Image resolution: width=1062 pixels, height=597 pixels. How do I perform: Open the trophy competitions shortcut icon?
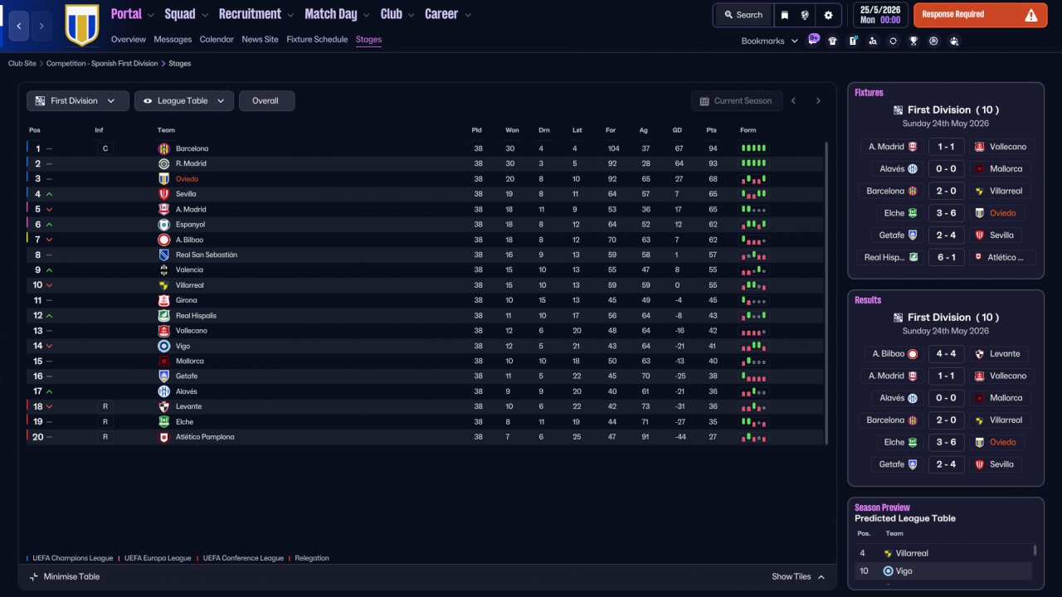point(913,41)
